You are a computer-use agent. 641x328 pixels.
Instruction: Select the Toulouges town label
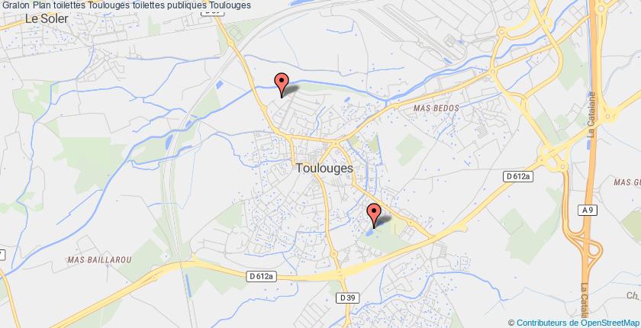pos(324,168)
